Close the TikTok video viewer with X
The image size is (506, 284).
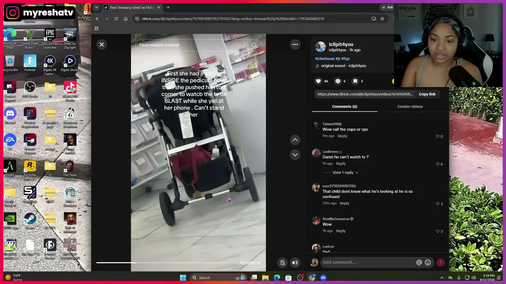click(x=102, y=45)
